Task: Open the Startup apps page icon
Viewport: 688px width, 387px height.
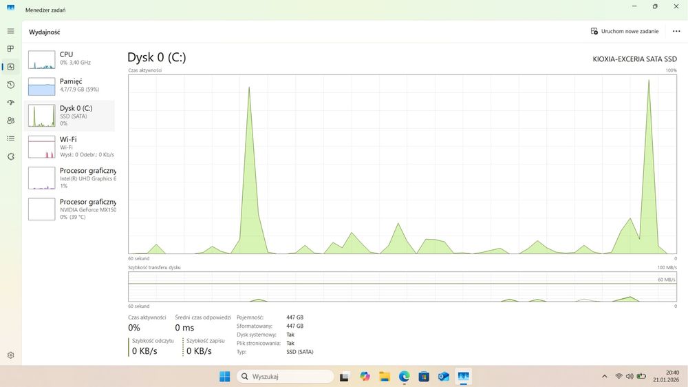Action: click(10, 103)
